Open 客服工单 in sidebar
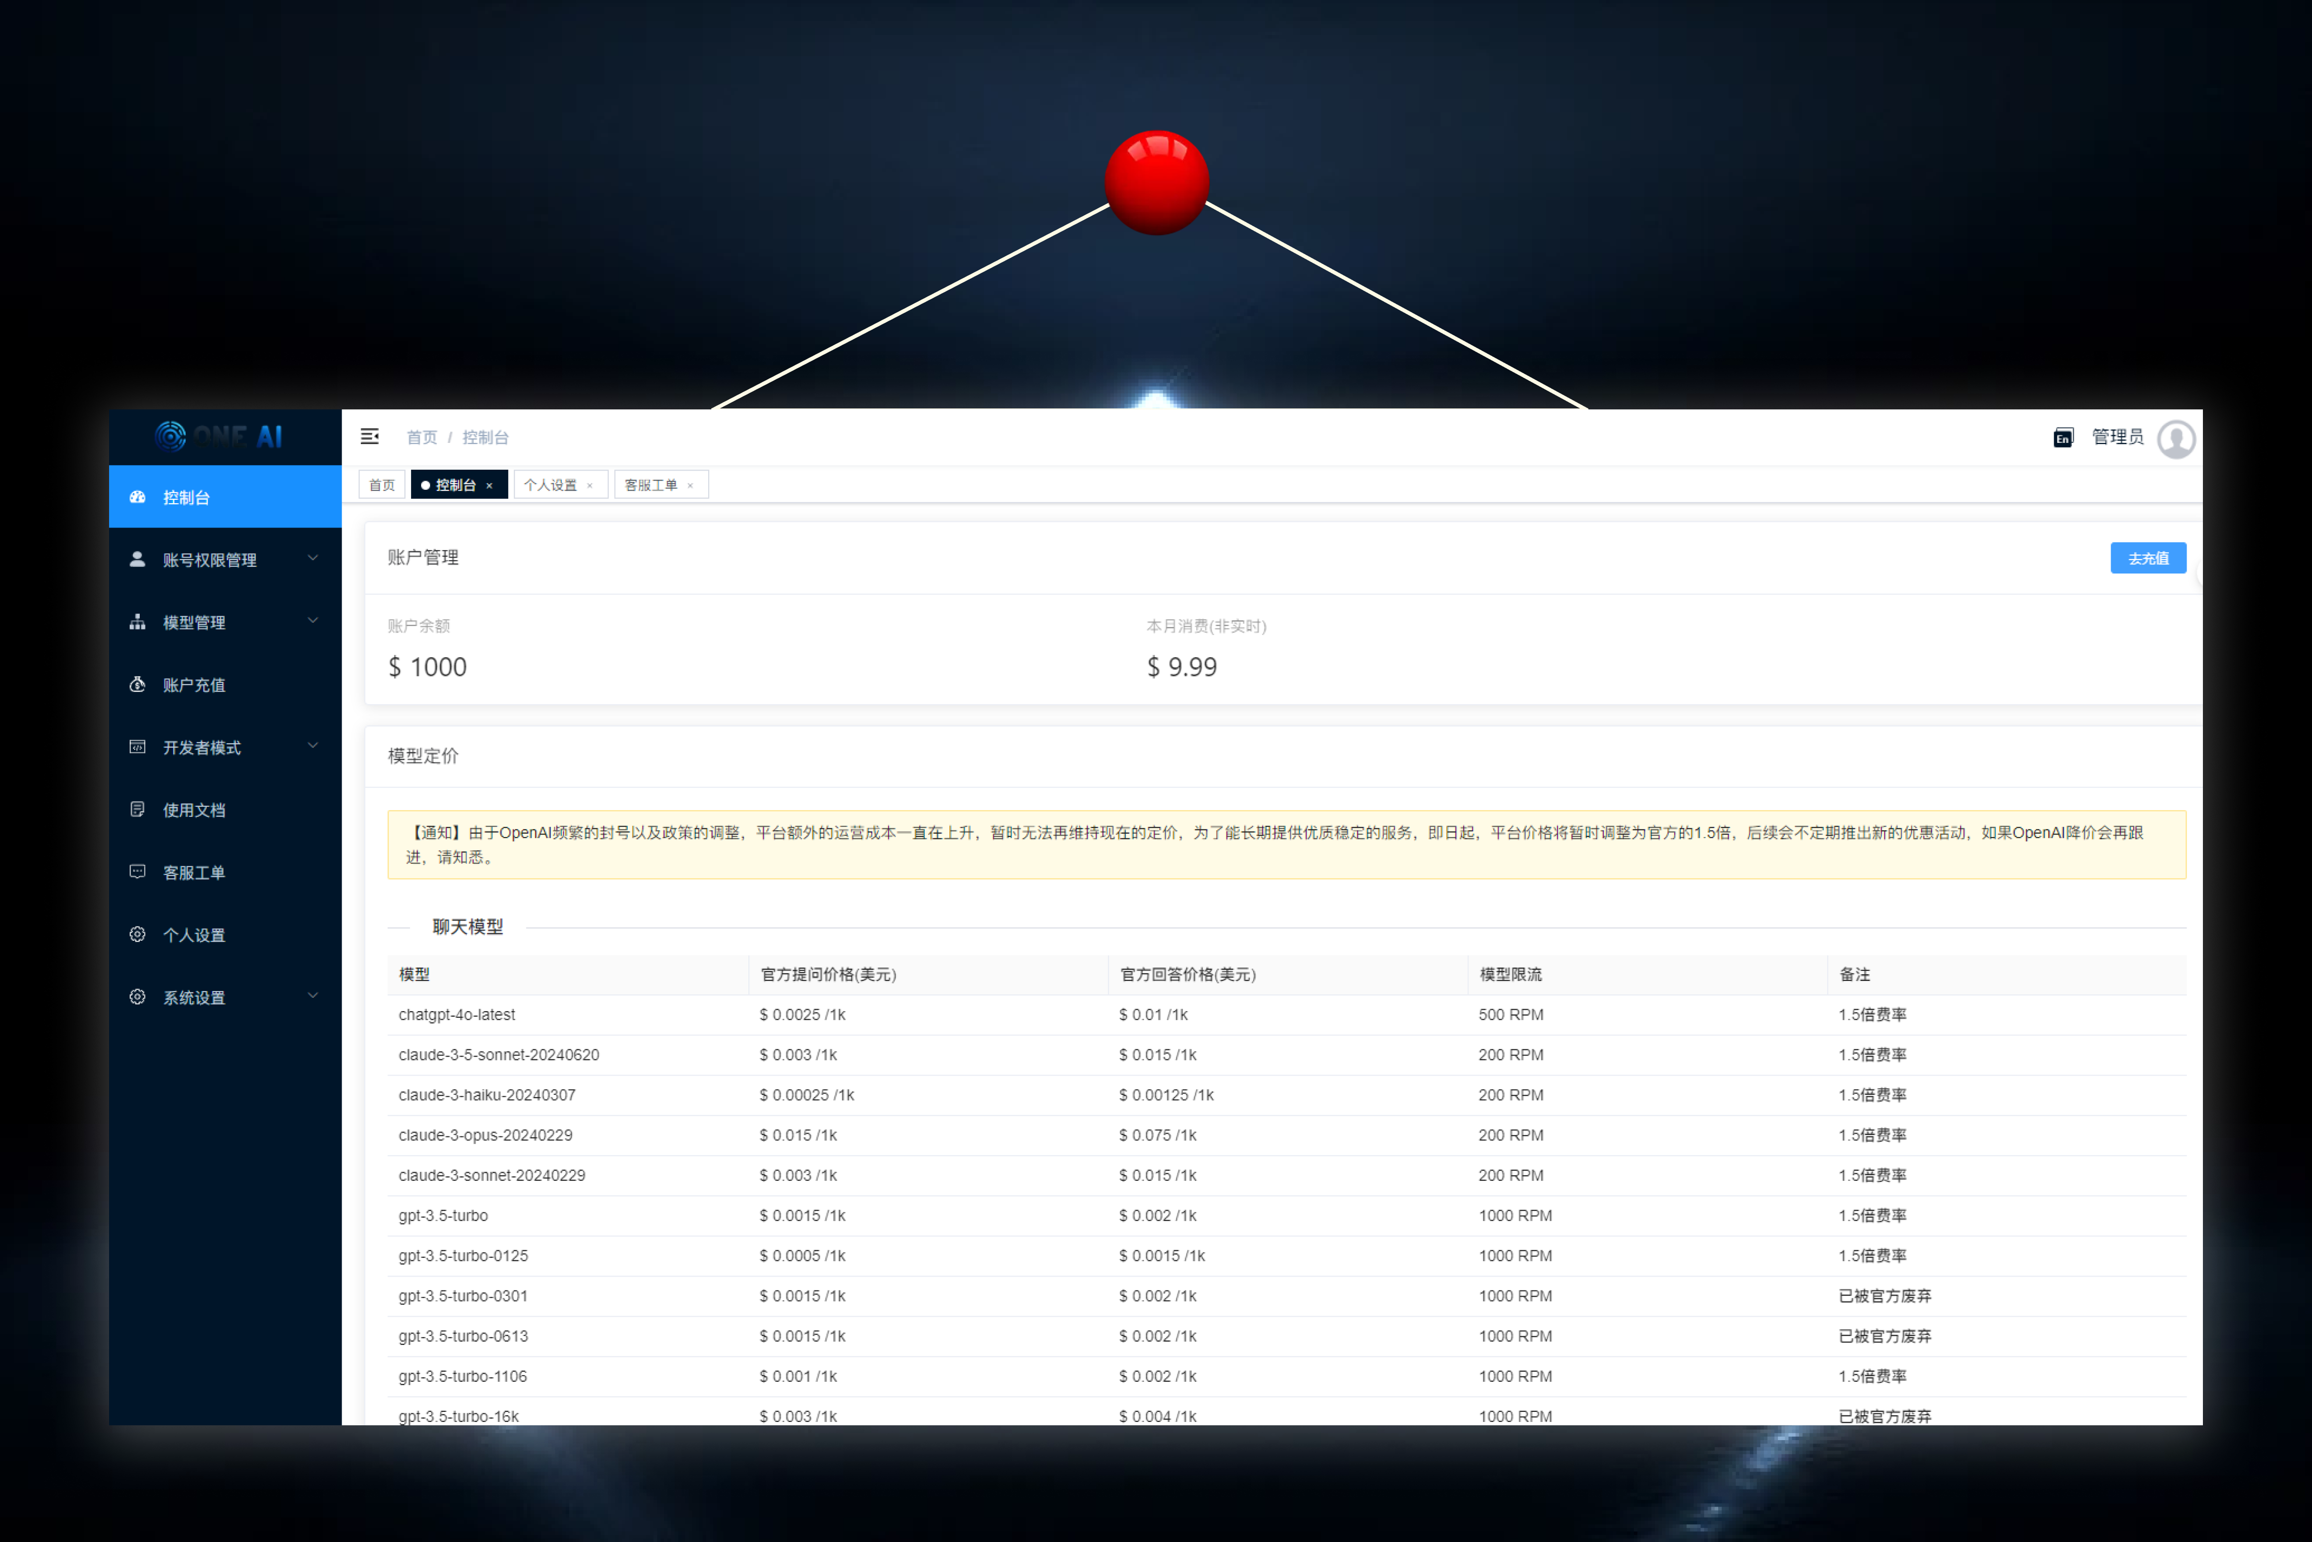The width and height of the screenshot is (2312, 1542). click(194, 873)
